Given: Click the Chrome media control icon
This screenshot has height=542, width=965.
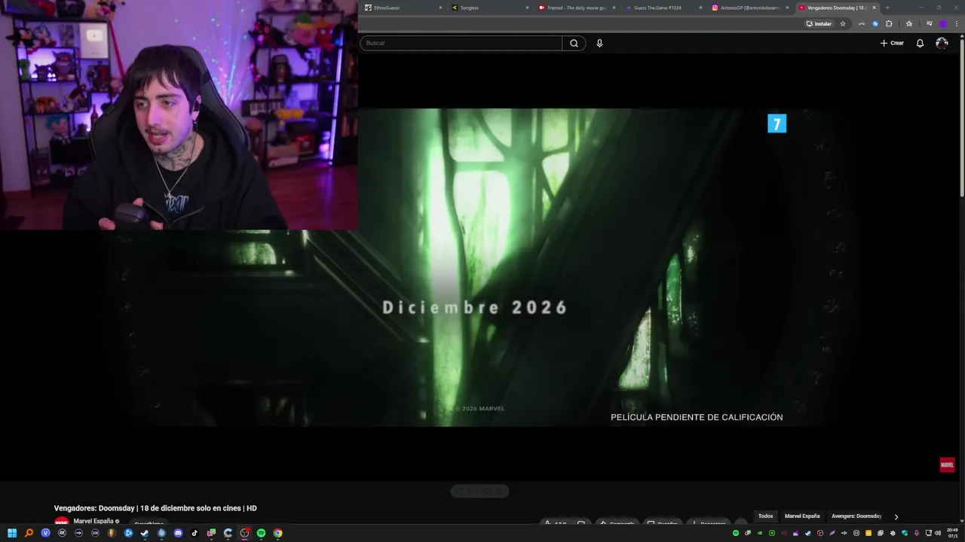Looking at the screenshot, I should pyautogui.click(x=929, y=24).
